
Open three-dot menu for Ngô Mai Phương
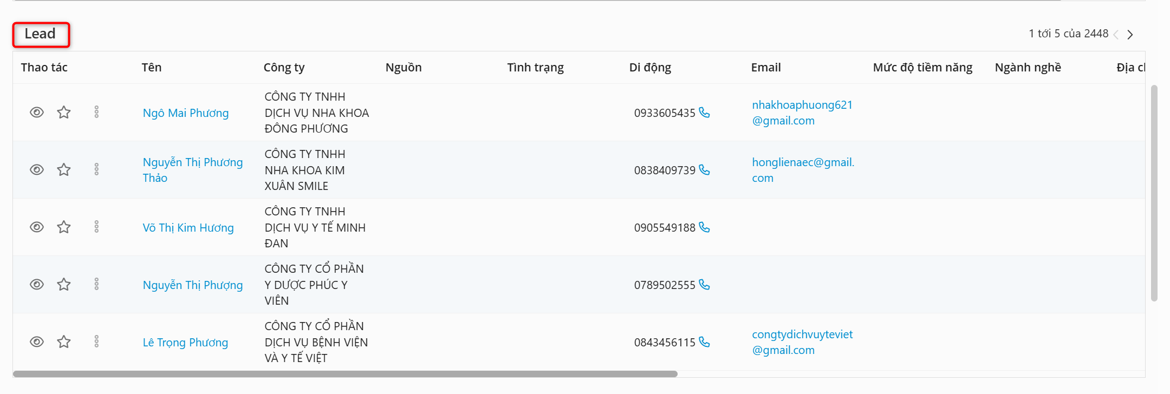tap(96, 113)
